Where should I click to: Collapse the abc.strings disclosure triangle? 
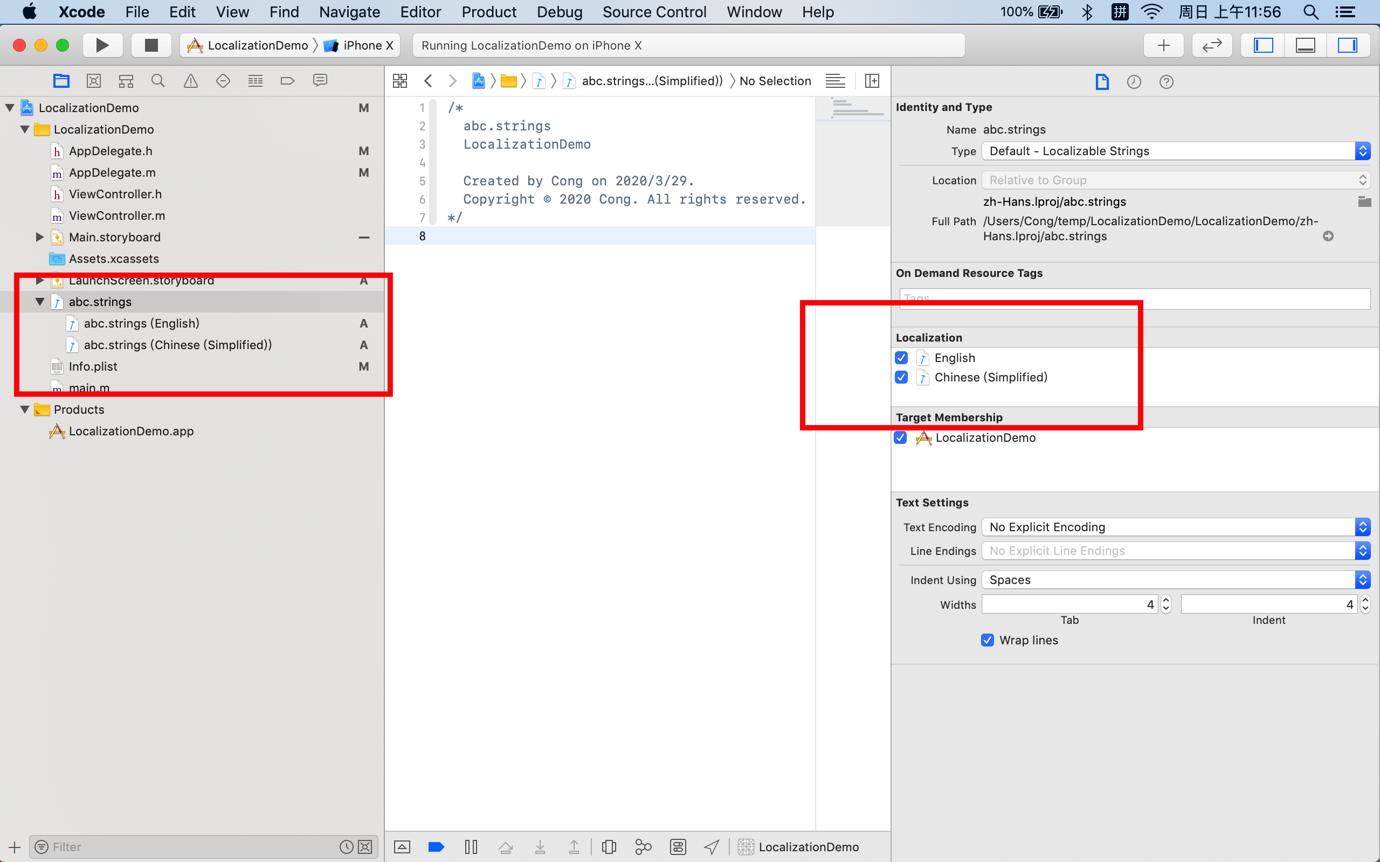click(x=40, y=302)
